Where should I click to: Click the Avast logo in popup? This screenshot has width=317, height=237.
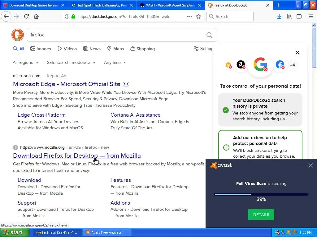[221, 165]
